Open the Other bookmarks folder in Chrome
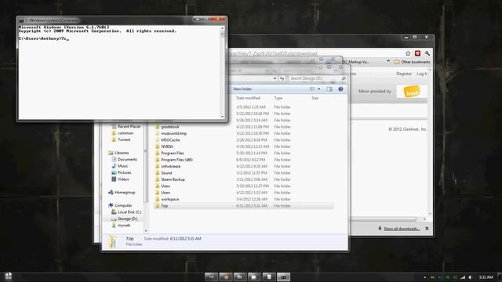This screenshot has height=282, width=502. (x=412, y=62)
